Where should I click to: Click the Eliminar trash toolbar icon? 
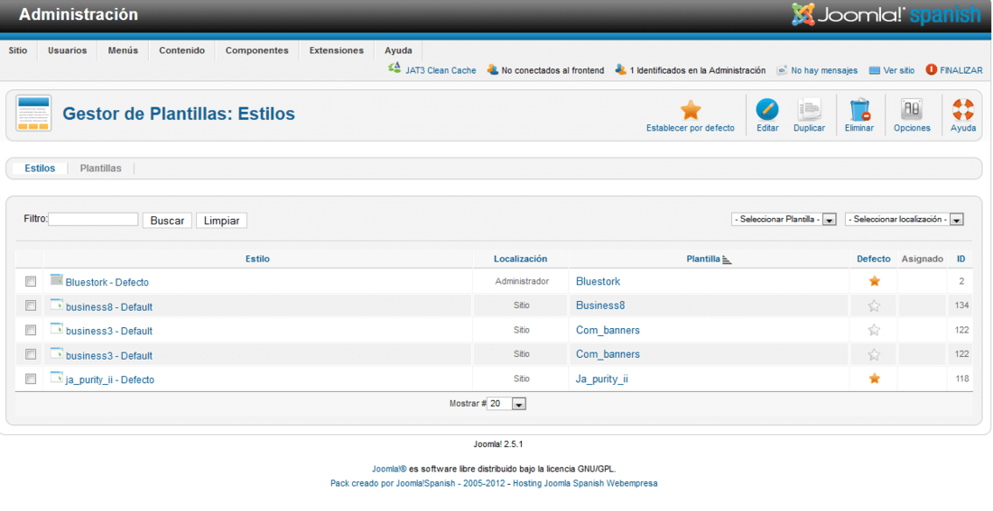(859, 110)
